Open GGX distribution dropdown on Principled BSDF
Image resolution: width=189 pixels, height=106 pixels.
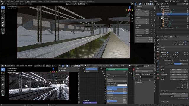[x=117, y=74]
